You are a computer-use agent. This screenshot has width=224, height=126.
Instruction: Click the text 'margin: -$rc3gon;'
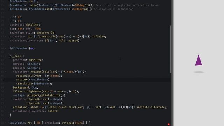(27, 64)
